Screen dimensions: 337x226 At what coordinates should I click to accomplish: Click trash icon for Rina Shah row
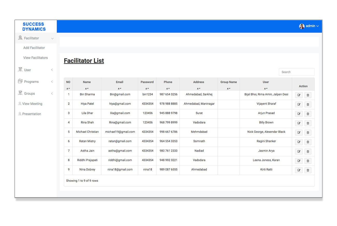(308, 123)
